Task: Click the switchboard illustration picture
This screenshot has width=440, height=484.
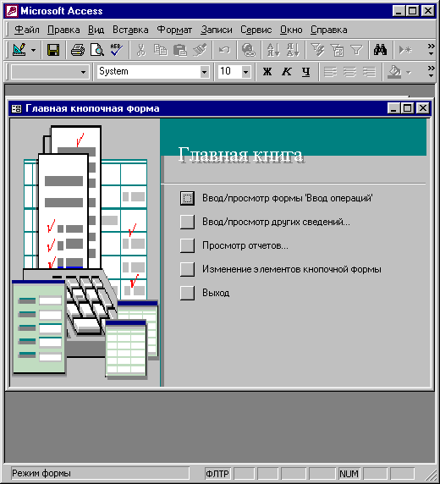Action: [85, 252]
